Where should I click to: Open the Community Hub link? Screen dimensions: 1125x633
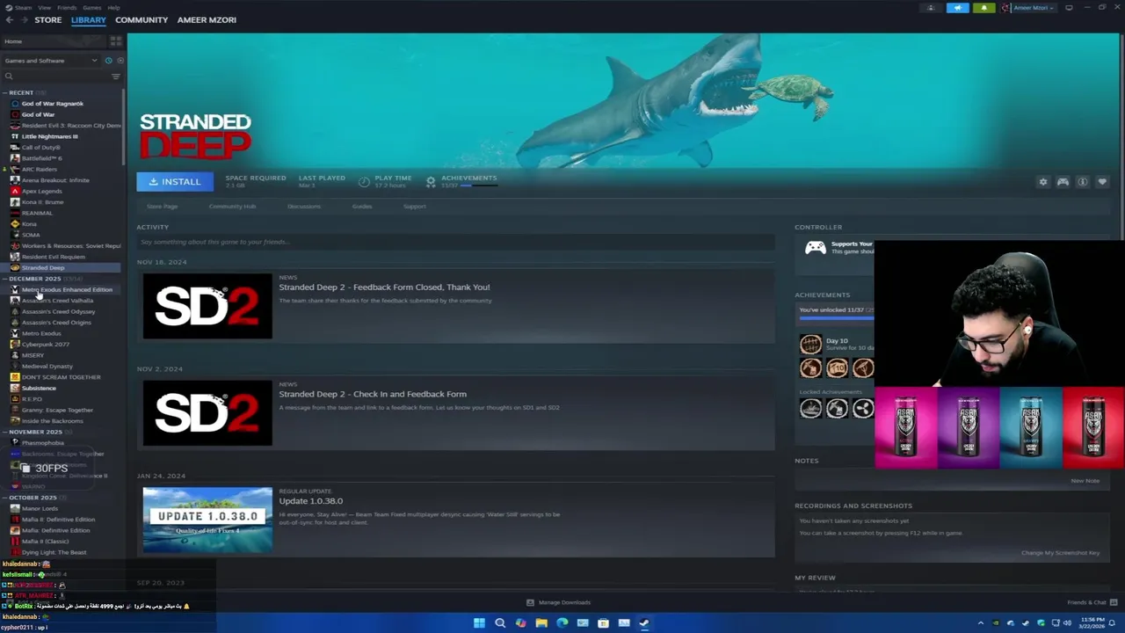232,207
